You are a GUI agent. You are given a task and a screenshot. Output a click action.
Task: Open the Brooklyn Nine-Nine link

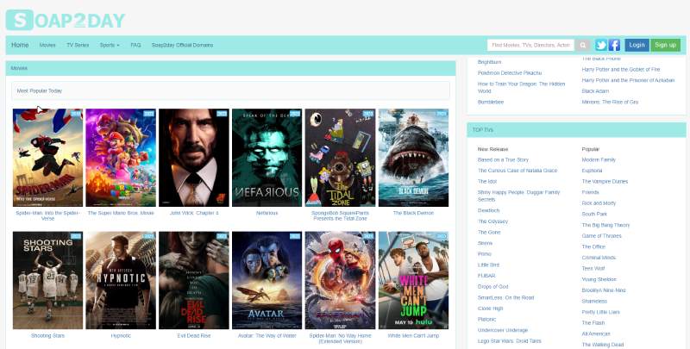coord(603,290)
